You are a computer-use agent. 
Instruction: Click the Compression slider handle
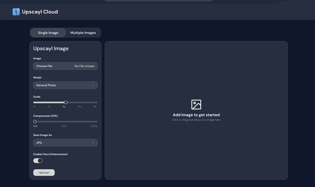35,122
